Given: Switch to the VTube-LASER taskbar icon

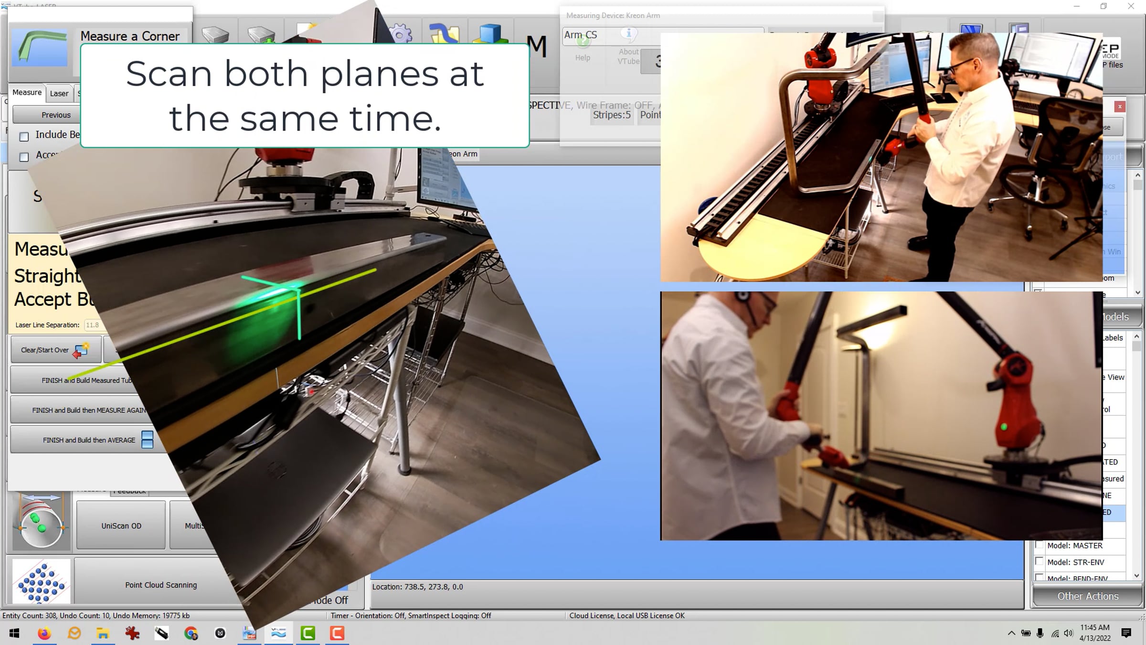Looking at the screenshot, I should (x=279, y=634).
